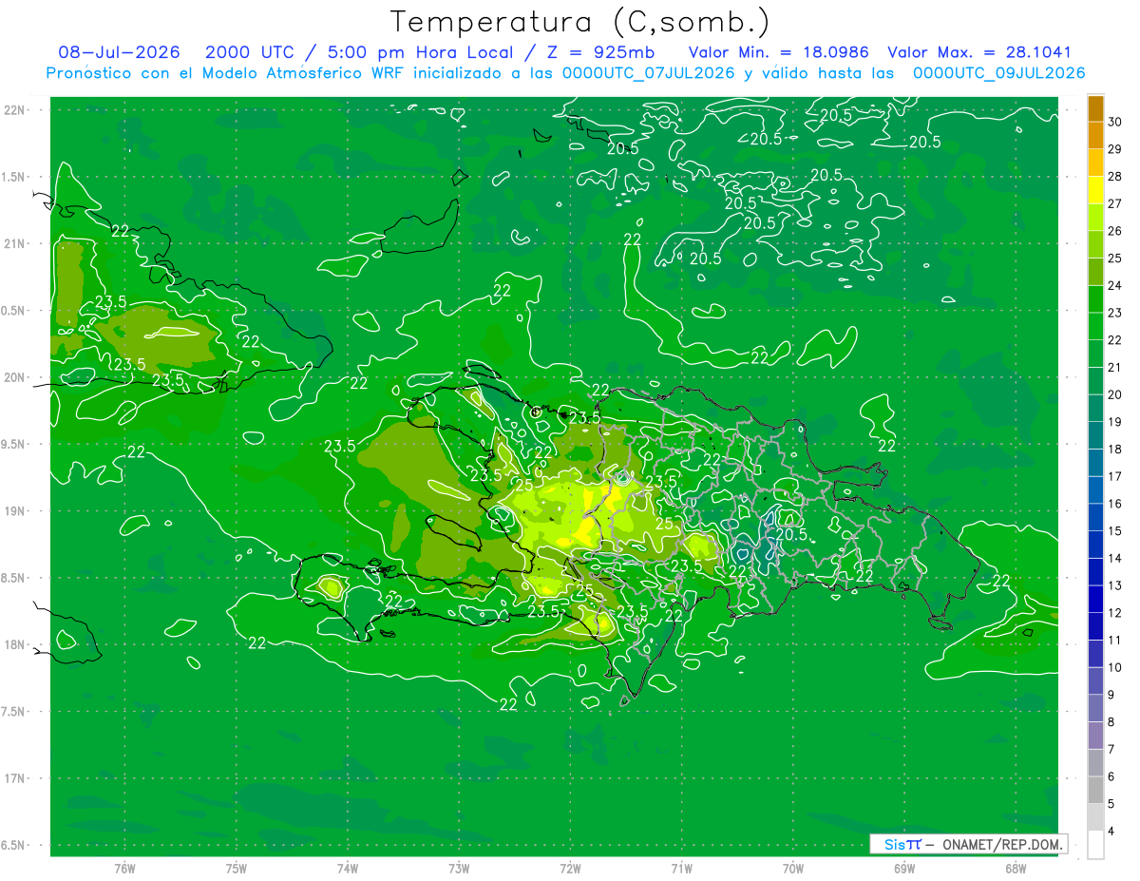The width and height of the screenshot is (1140, 881).
Task: Click the color scale label "6"
Action: tap(1111, 777)
